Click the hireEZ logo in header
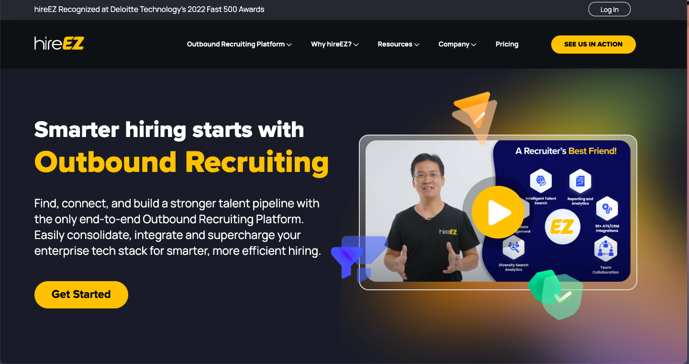Image resolution: width=689 pixels, height=364 pixels. (x=59, y=44)
